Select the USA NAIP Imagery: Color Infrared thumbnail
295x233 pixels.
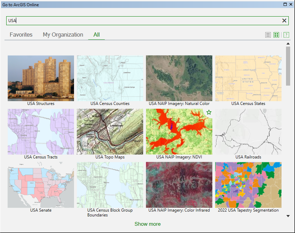[x=179, y=185]
